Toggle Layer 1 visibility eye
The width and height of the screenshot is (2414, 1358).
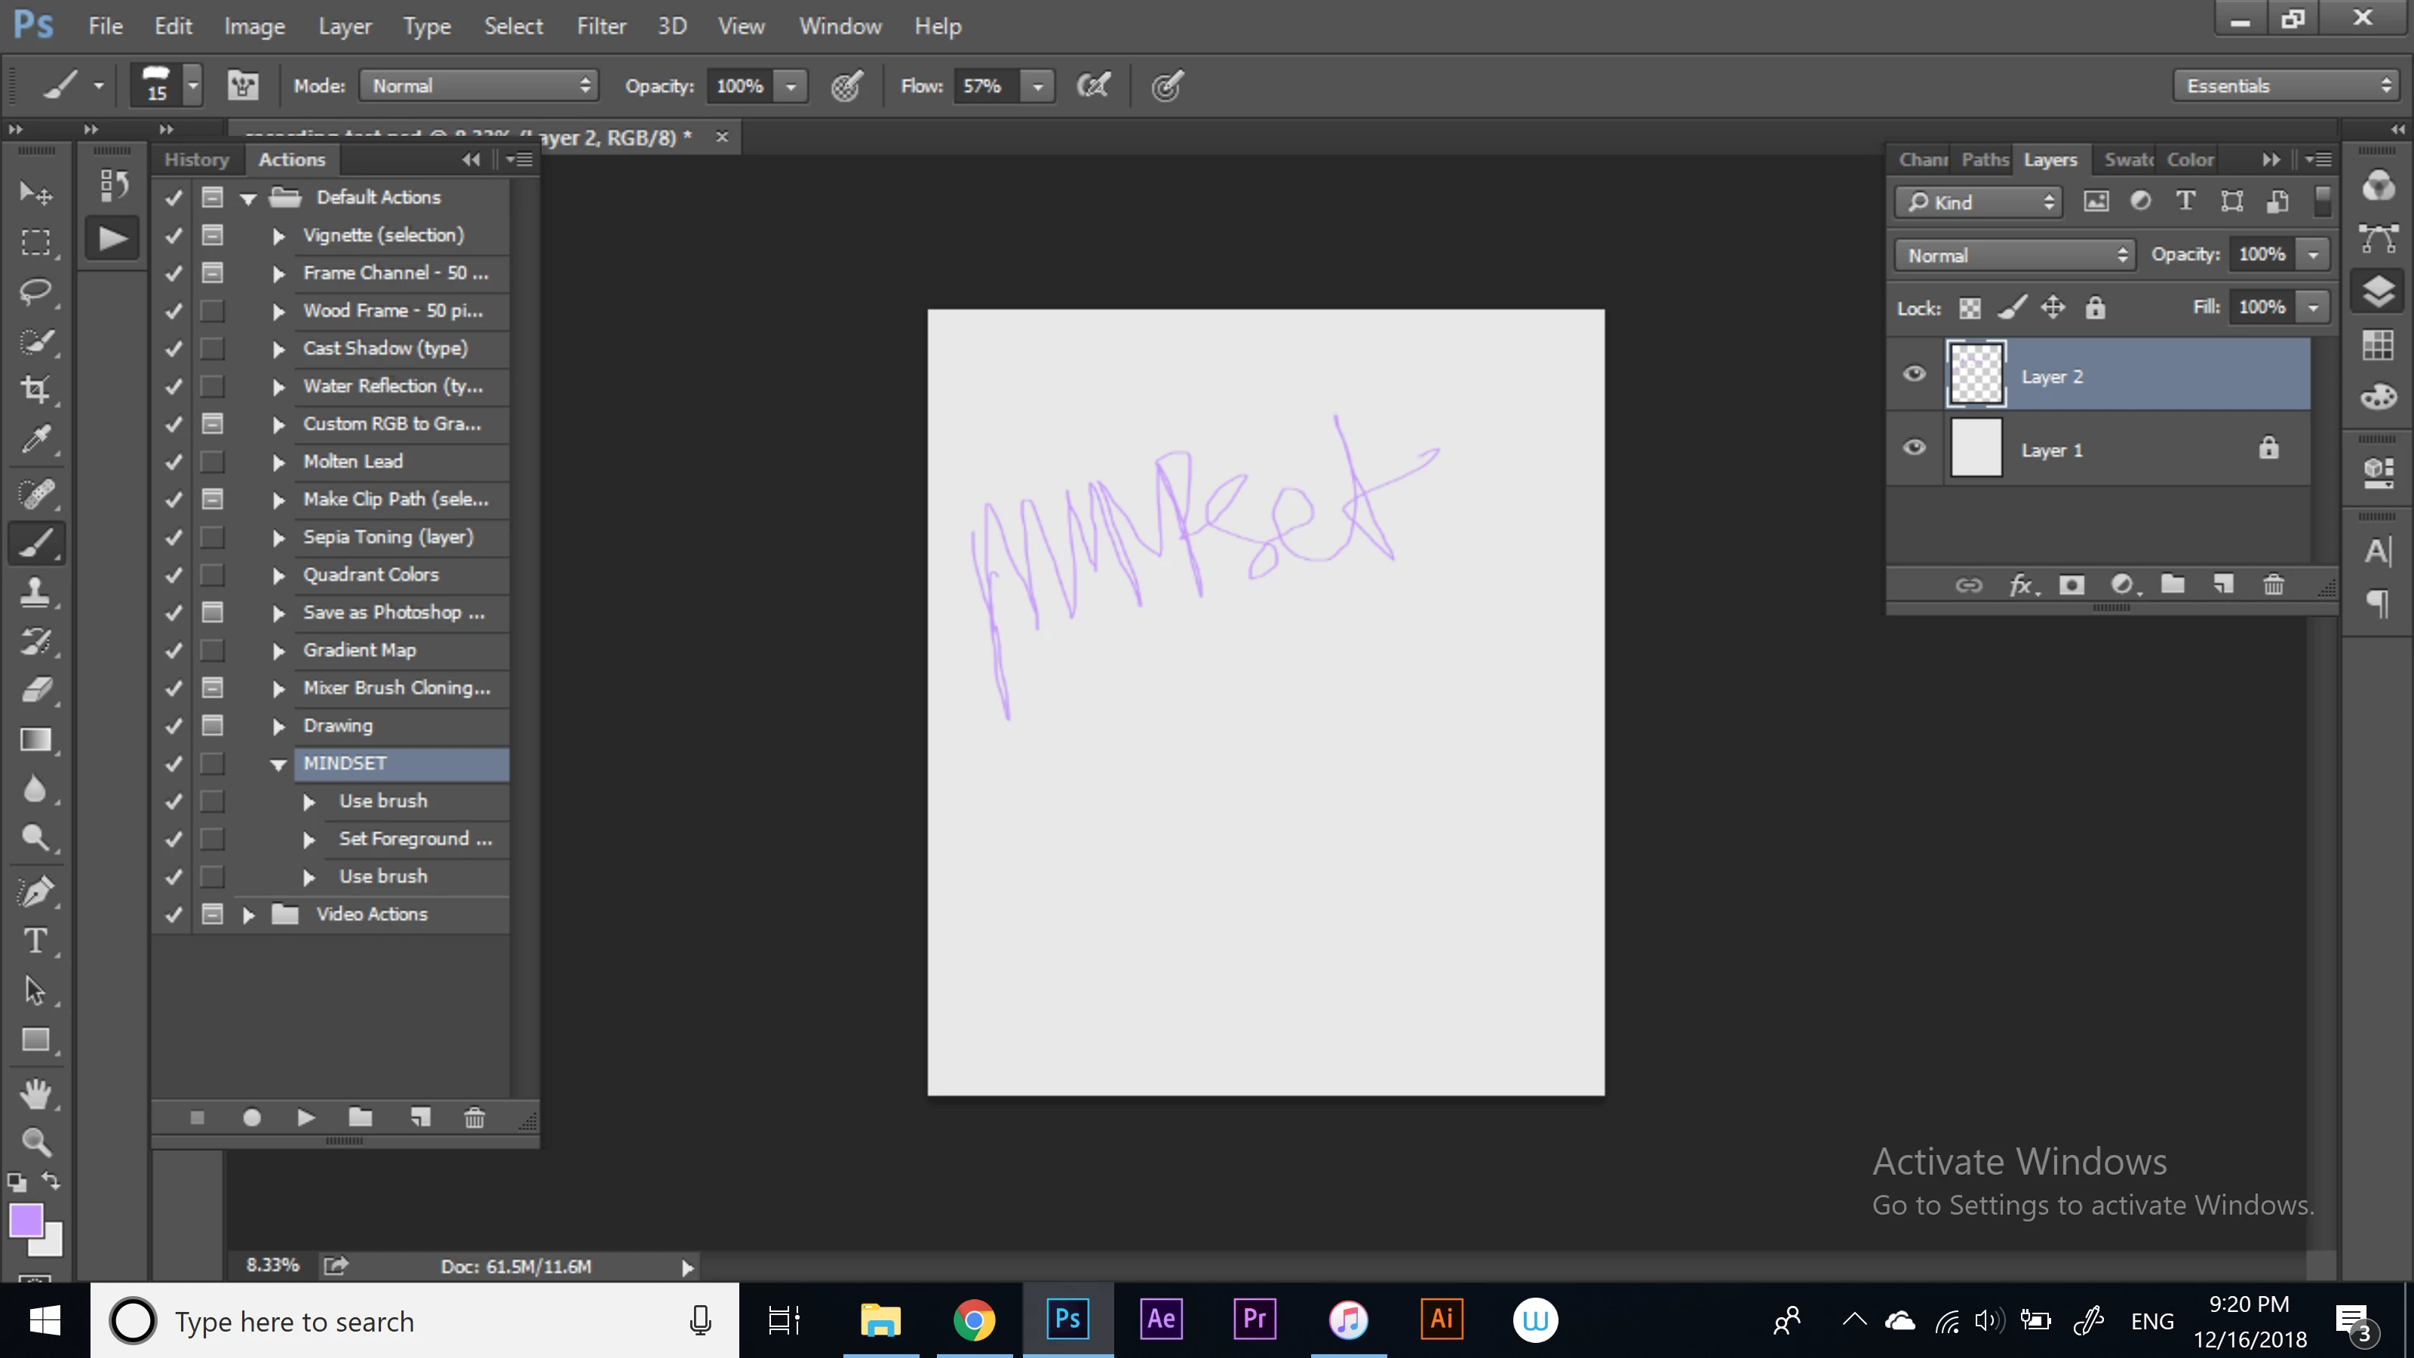pos(1915,448)
